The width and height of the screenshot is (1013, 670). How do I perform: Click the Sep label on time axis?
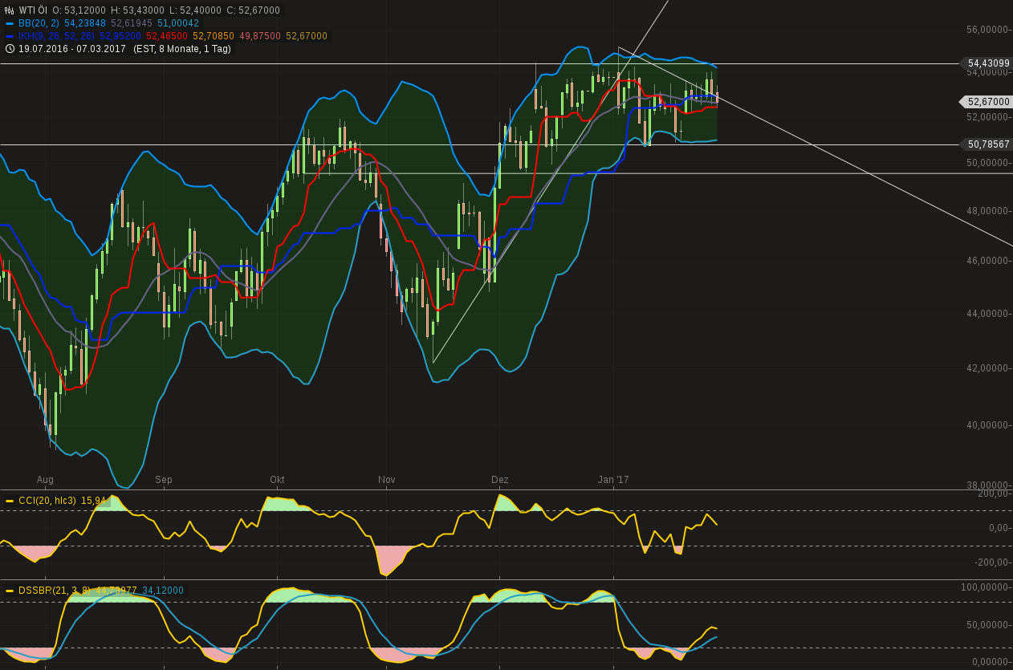[x=164, y=480]
